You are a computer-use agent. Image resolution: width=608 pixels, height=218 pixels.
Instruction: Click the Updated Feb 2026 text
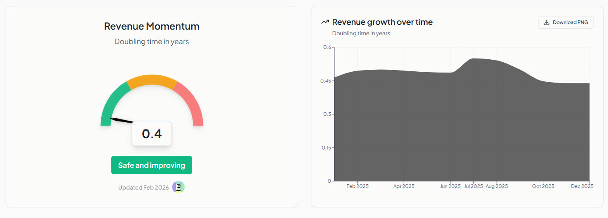143,188
